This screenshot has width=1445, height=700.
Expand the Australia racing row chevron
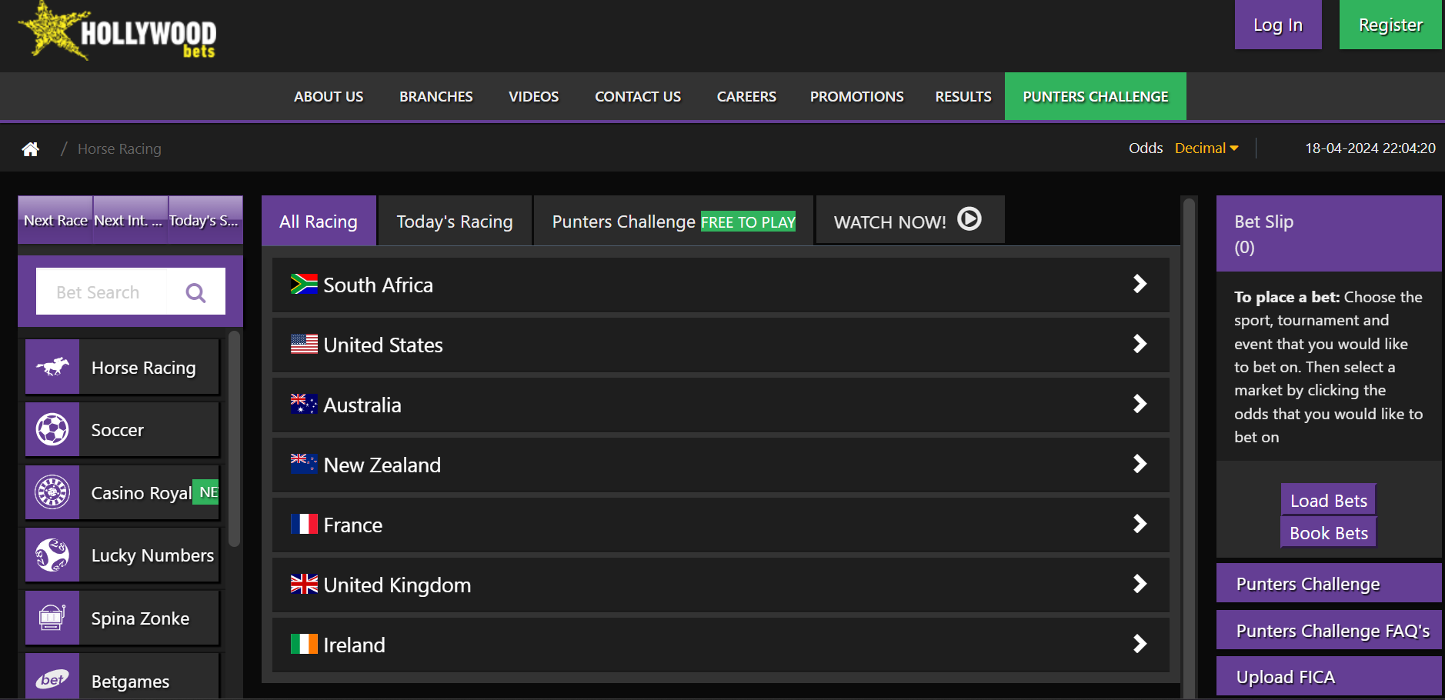(x=1140, y=404)
